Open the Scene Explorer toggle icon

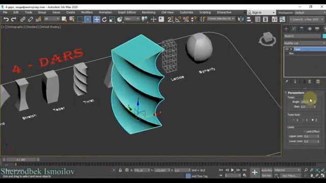258,19
